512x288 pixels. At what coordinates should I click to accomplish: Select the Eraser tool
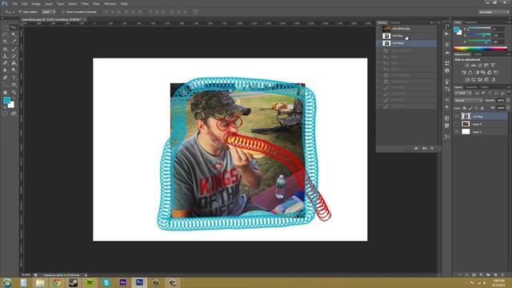[5, 62]
